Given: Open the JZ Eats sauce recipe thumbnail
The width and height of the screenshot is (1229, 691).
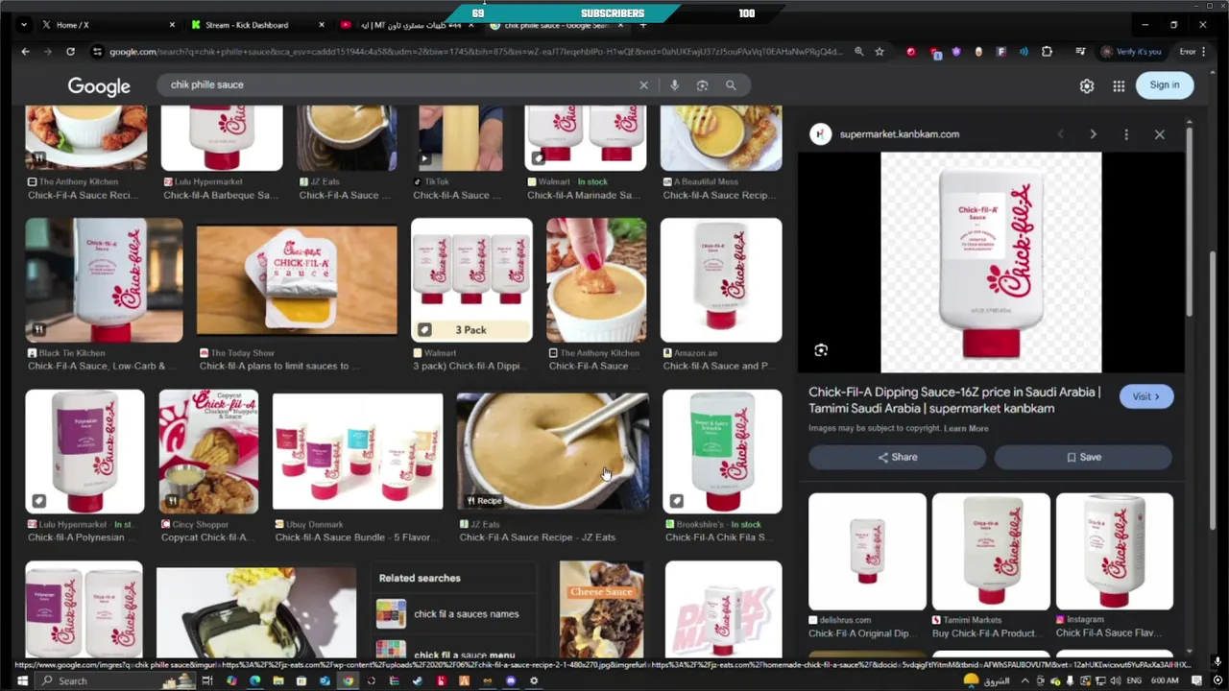Looking at the screenshot, I should (553, 451).
